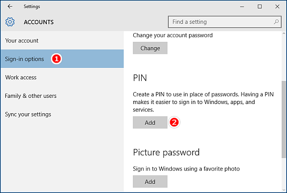Select Sign-in options in sidebar

tap(62, 59)
